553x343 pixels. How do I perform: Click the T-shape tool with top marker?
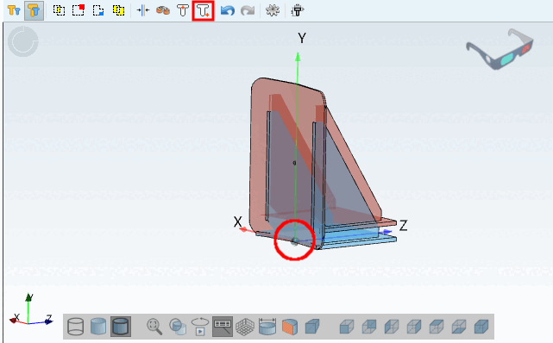coord(183,10)
